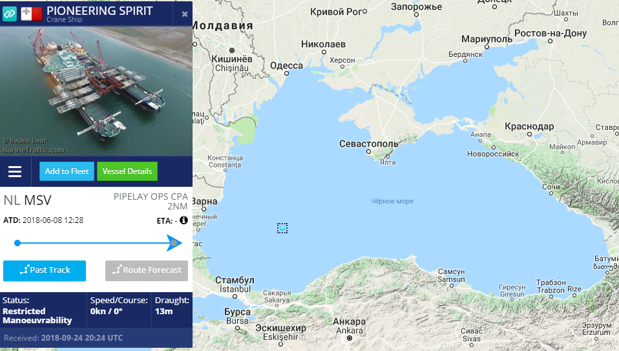Click the PIONEERING SPIRIT vessel name title
The image size is (619, 351).
coord(100,10)
